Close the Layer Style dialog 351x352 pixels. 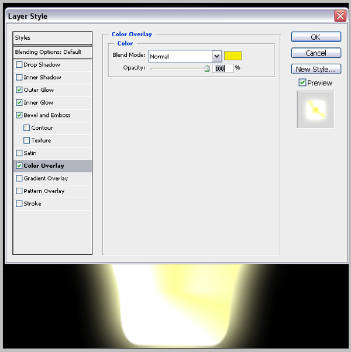[340, 16]
